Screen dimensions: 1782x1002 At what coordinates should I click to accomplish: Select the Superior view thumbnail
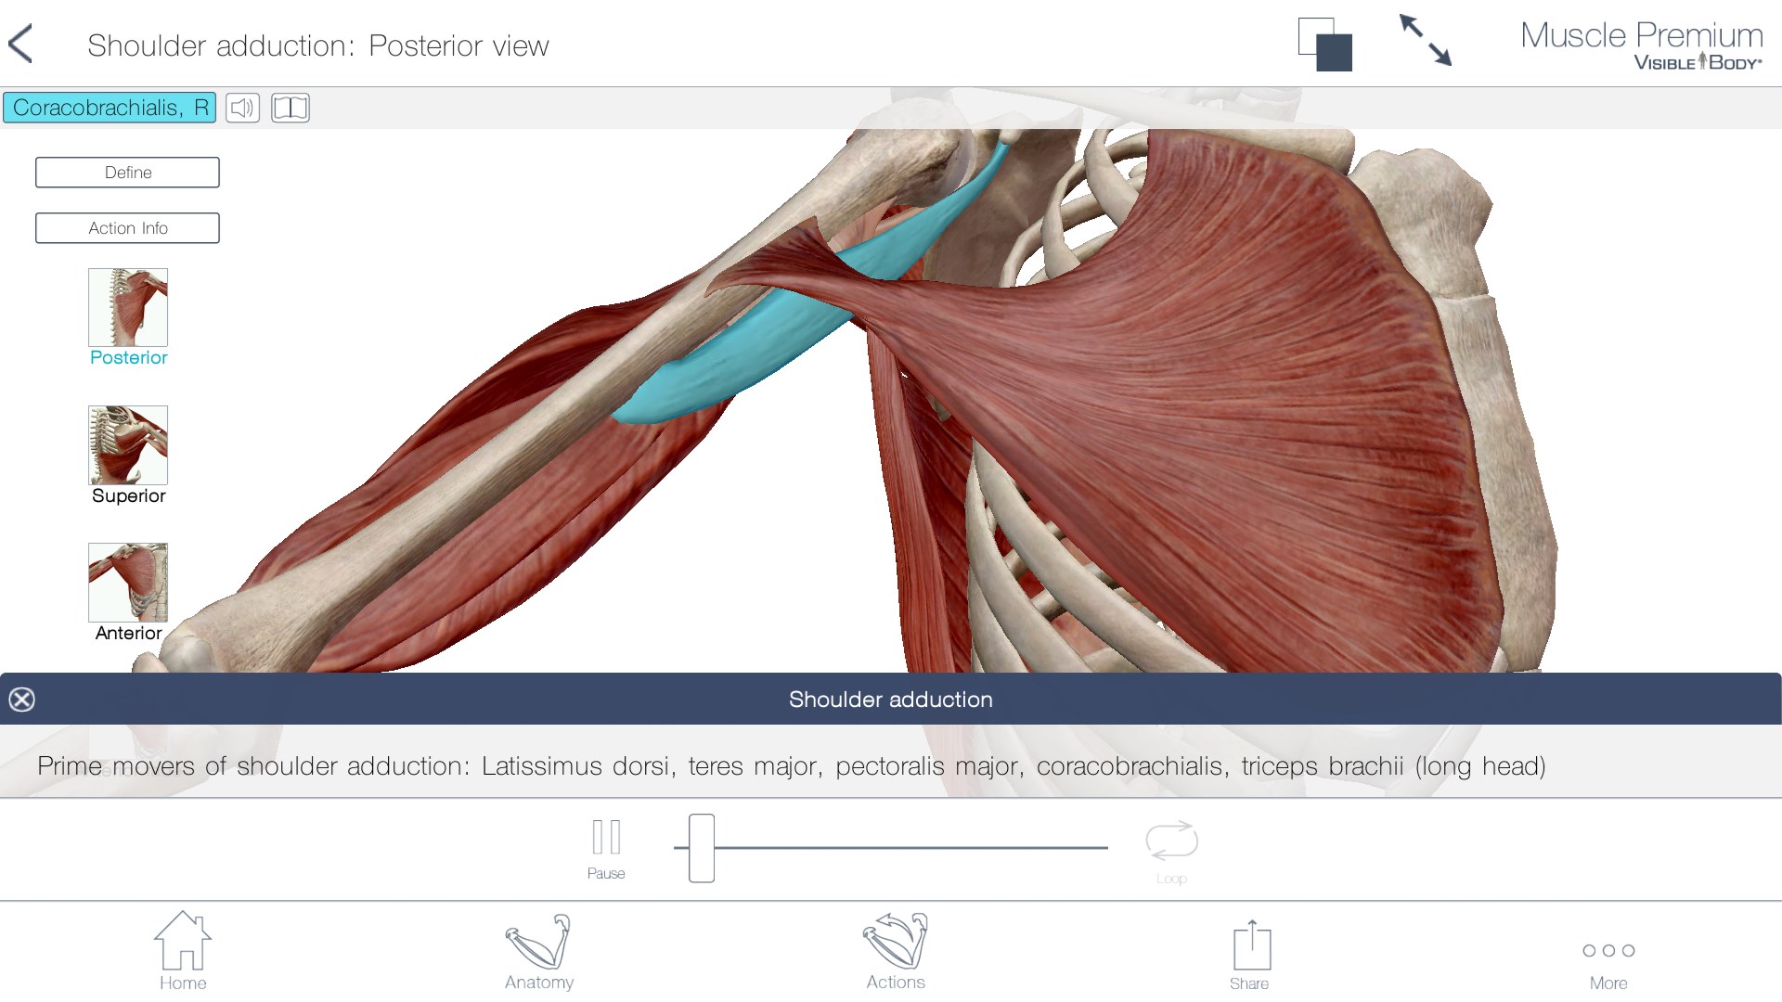[128, 455]
